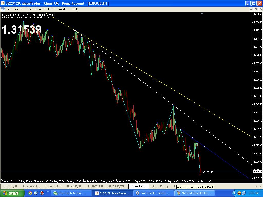
Task: Open the EURGBP,Daily chart tab
Action: pyautogui.click(x=160, y=186)
